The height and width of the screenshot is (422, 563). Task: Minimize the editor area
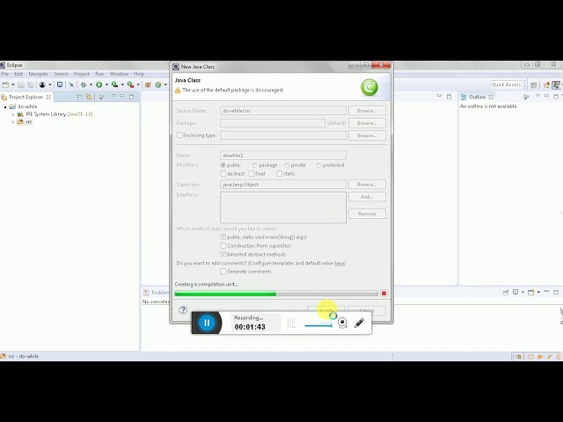coord(439,96)
